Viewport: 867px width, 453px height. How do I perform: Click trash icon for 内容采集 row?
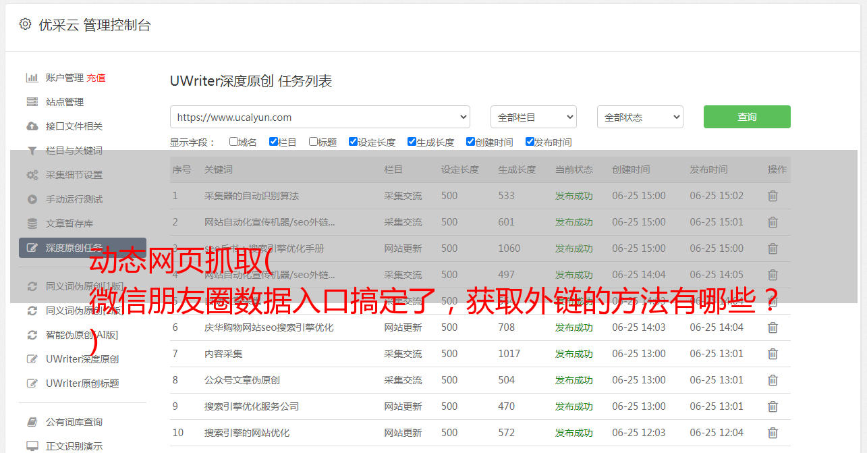pos(773,354)
